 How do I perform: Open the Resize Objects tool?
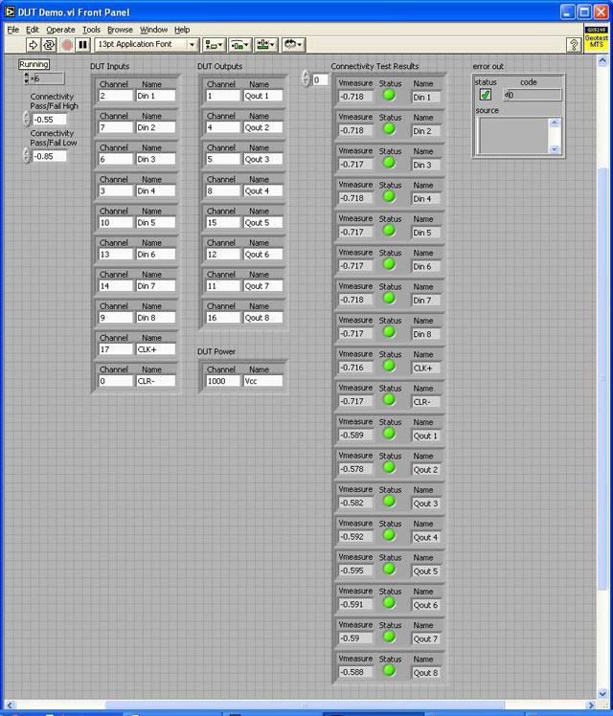click(266, 45)
